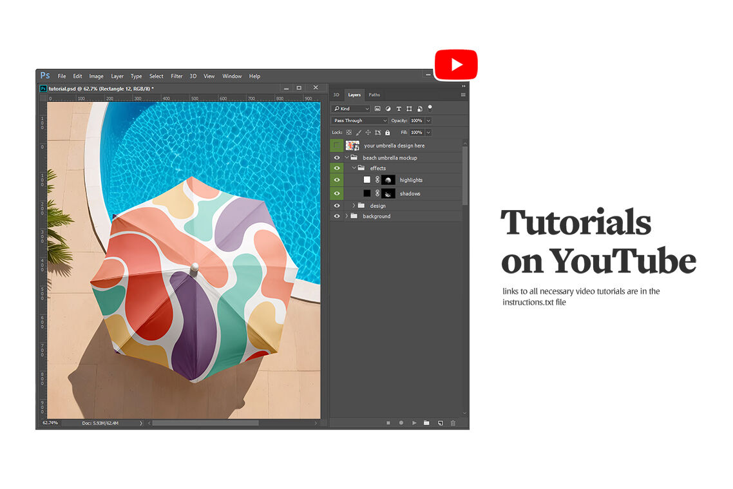
Task: Filter layers by type (T) icon
Action: coord(399,109)
